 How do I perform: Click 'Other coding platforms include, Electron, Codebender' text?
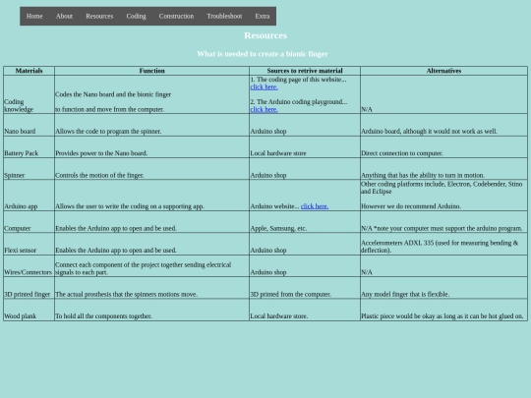coord(442,188)
